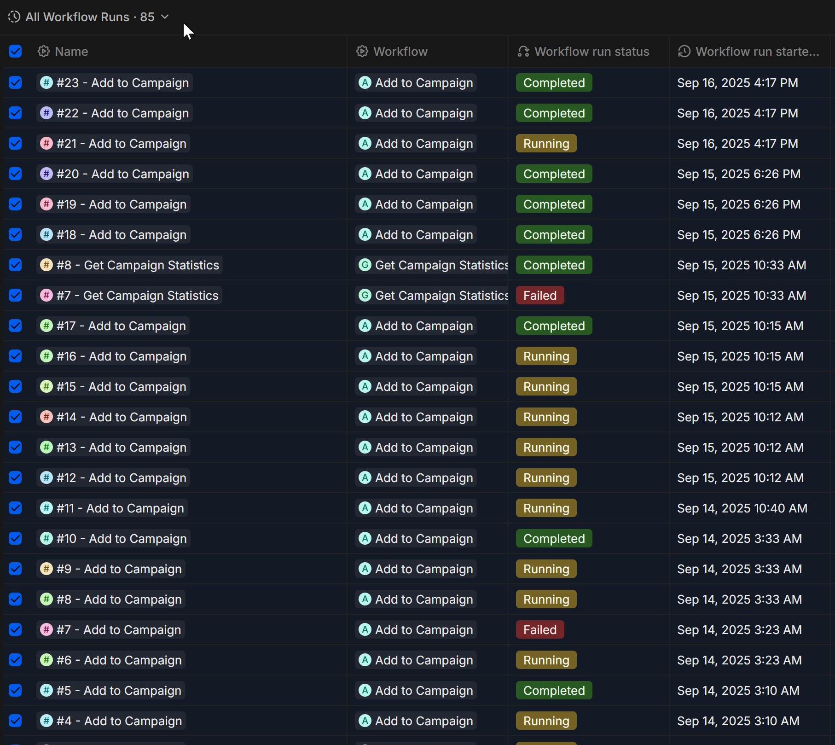This screenshot has height=745, width=835.
Task: Click the hash icon of run #12
Action: coord(46,477)
